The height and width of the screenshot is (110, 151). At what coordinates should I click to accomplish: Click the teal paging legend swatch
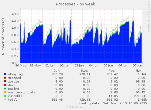click(x=5, y=89)
